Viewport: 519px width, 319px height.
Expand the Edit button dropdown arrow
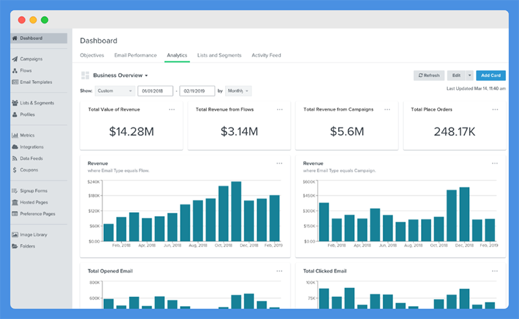469,76
